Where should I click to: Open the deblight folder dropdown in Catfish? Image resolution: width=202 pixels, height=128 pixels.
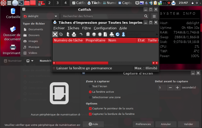(x=40, y=16)
